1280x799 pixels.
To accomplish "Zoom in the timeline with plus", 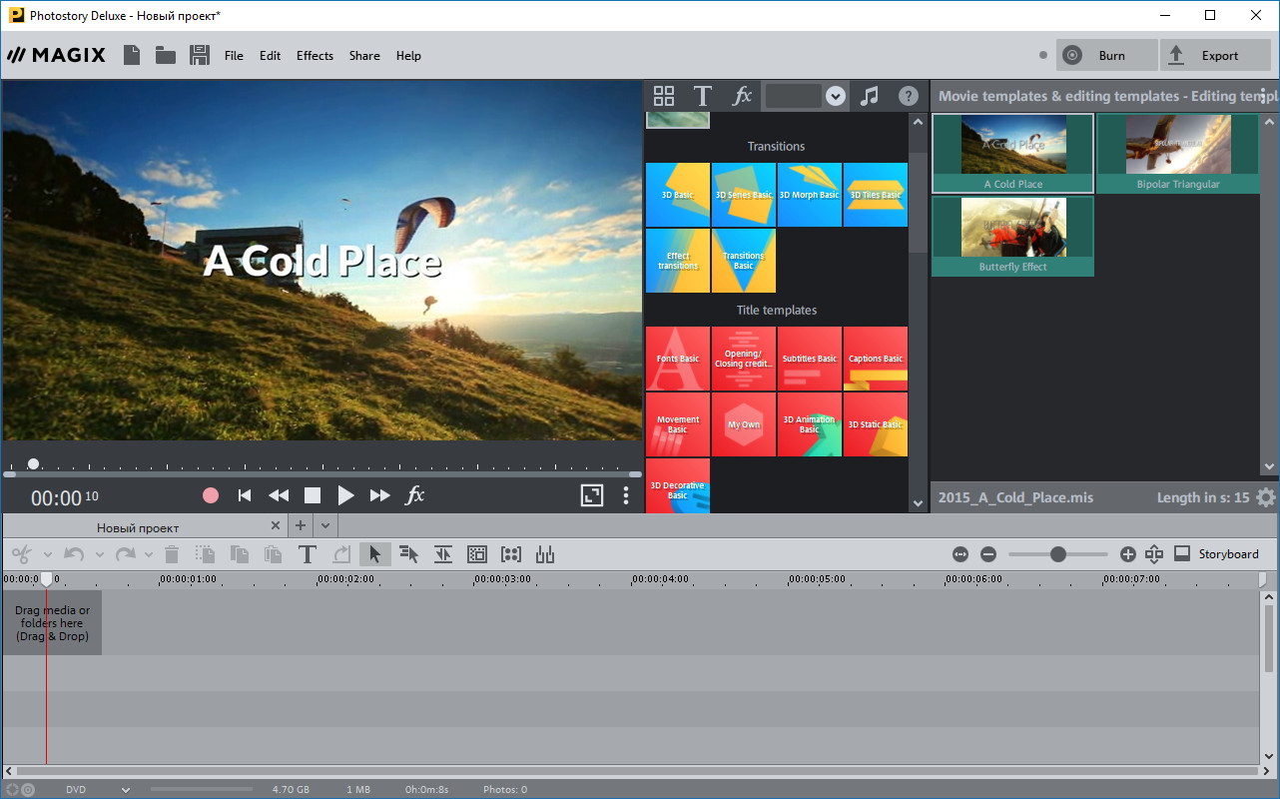I will 1128,554.
